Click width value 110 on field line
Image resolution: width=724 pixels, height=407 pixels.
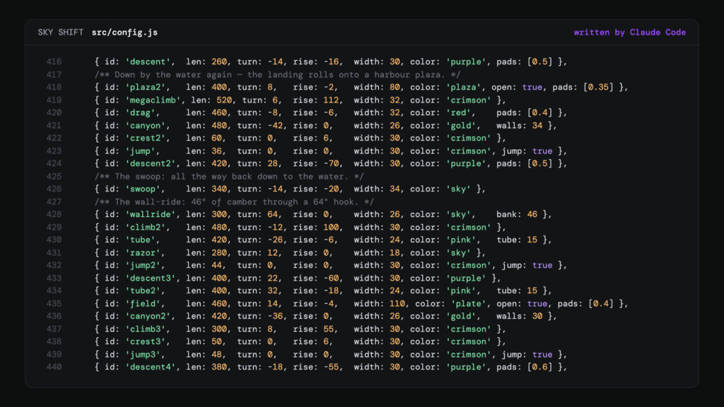click(x=397, y=304)
